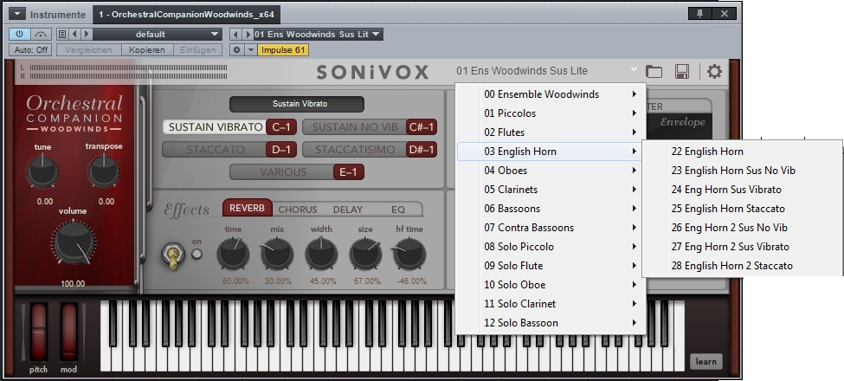The image size is (844, 381).
Task: Go to previous preset arrow left of default
Action: tap(74, 34)
